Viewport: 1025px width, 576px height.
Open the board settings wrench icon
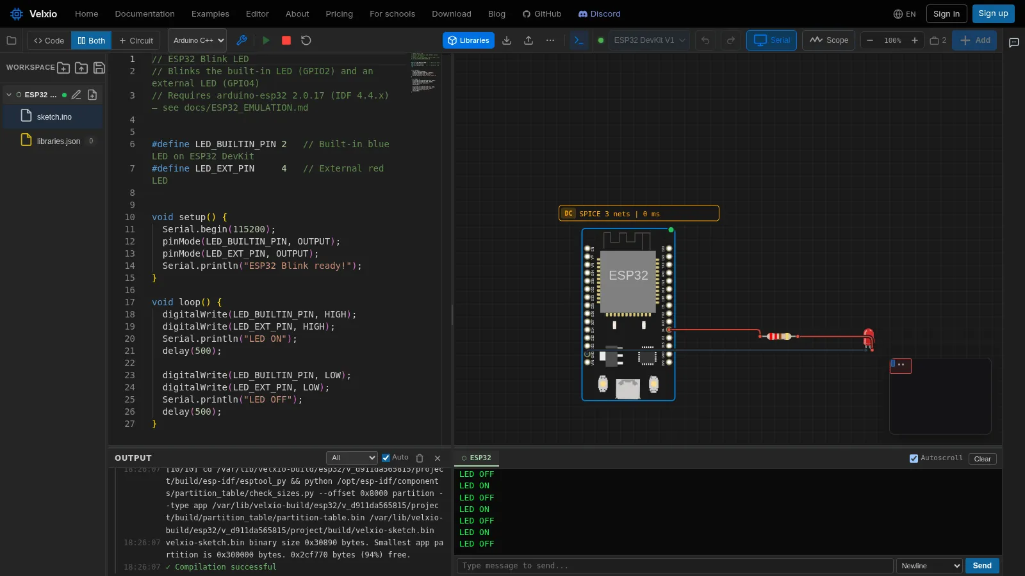pyautogui.click(x=242, y=40)
